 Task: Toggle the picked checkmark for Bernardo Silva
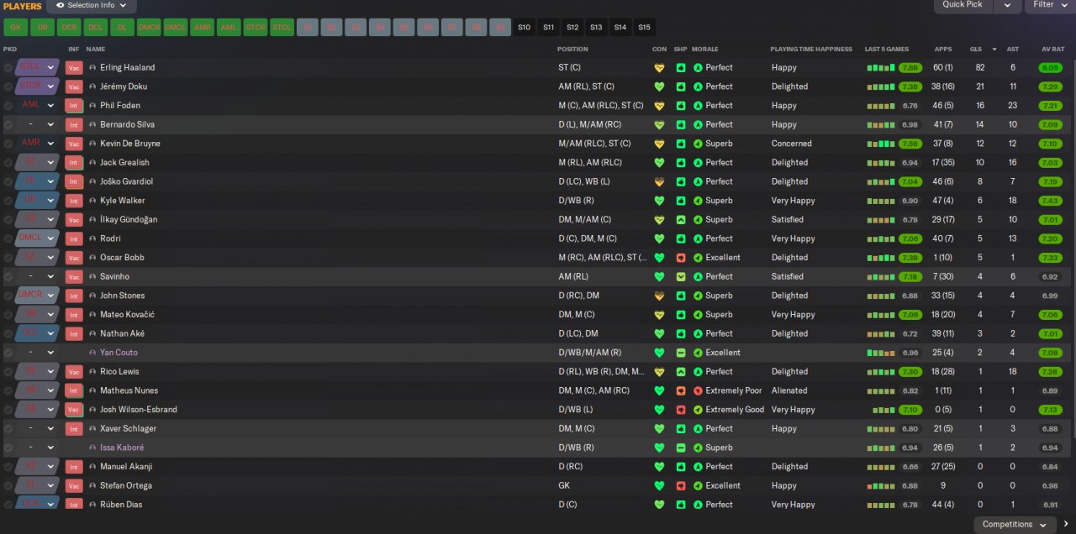[x=8, y=124]
